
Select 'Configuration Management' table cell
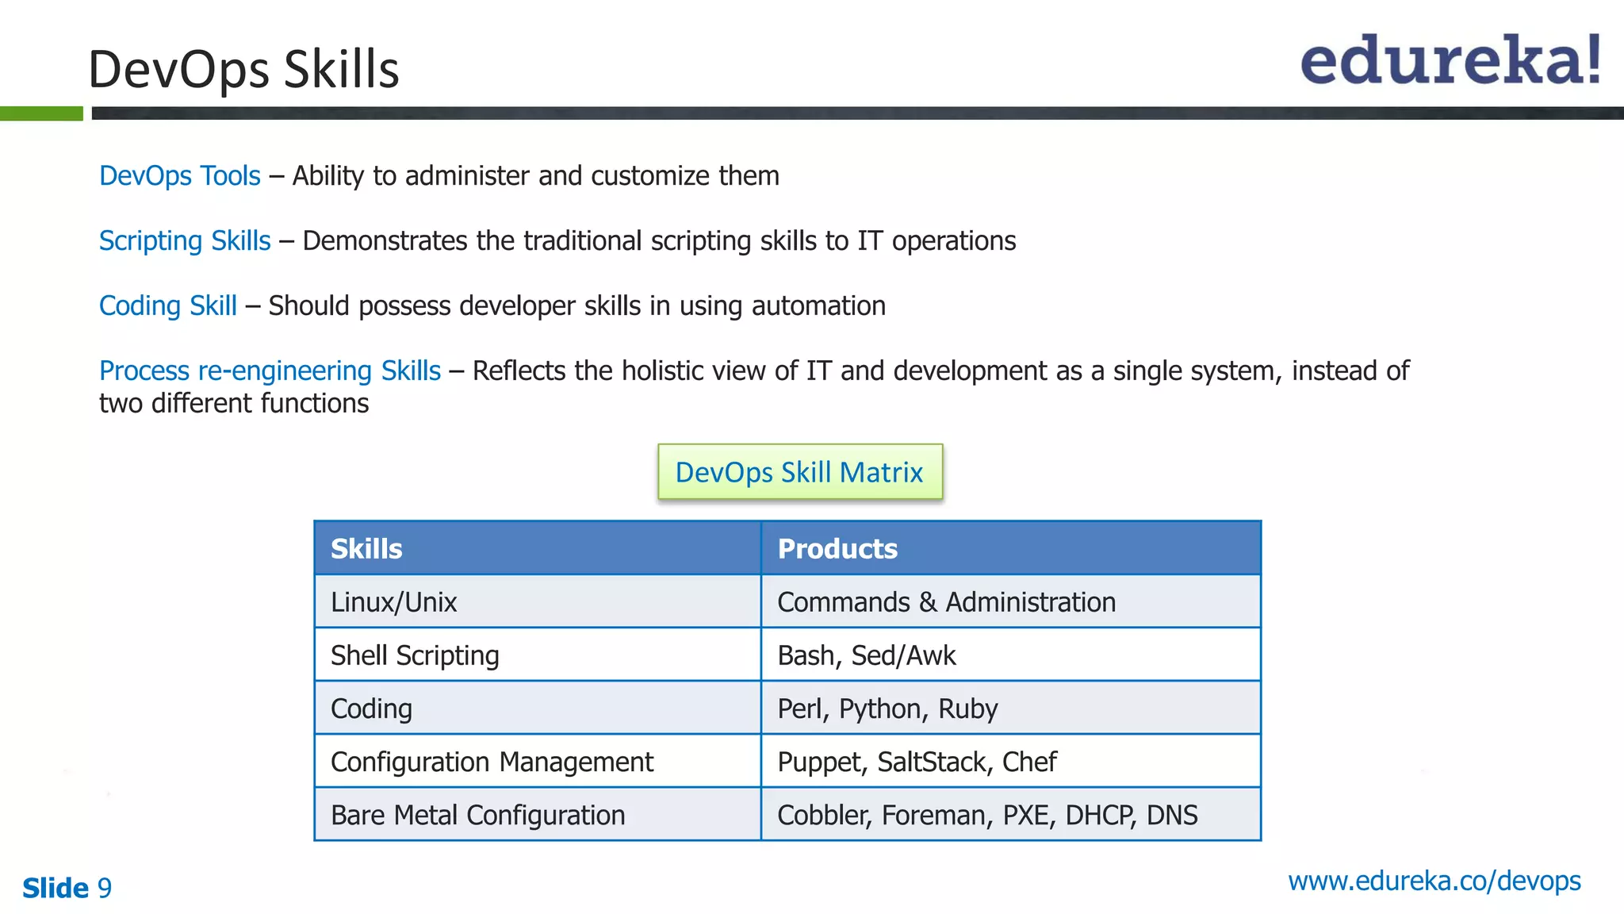[x=538, y=761]
